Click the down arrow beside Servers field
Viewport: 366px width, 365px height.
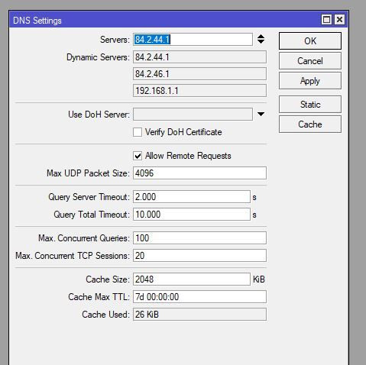click(x=261, y=42)
